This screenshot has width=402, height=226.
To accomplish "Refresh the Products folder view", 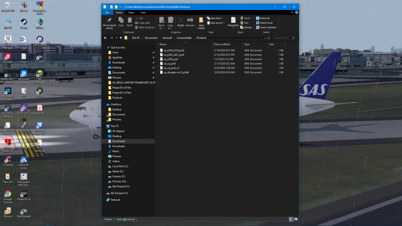I will [269, 38].
